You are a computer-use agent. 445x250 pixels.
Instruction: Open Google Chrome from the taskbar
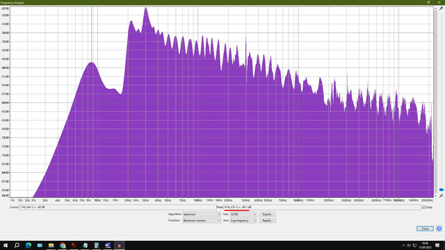[63, 245]
